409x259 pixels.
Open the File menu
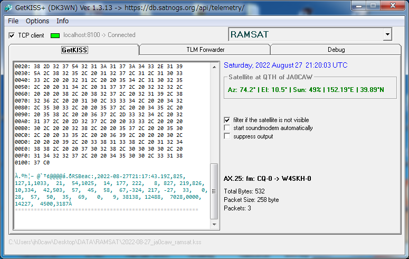click(13, 21)
